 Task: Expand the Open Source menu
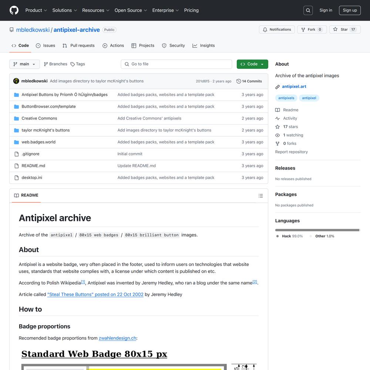[131, 10]
